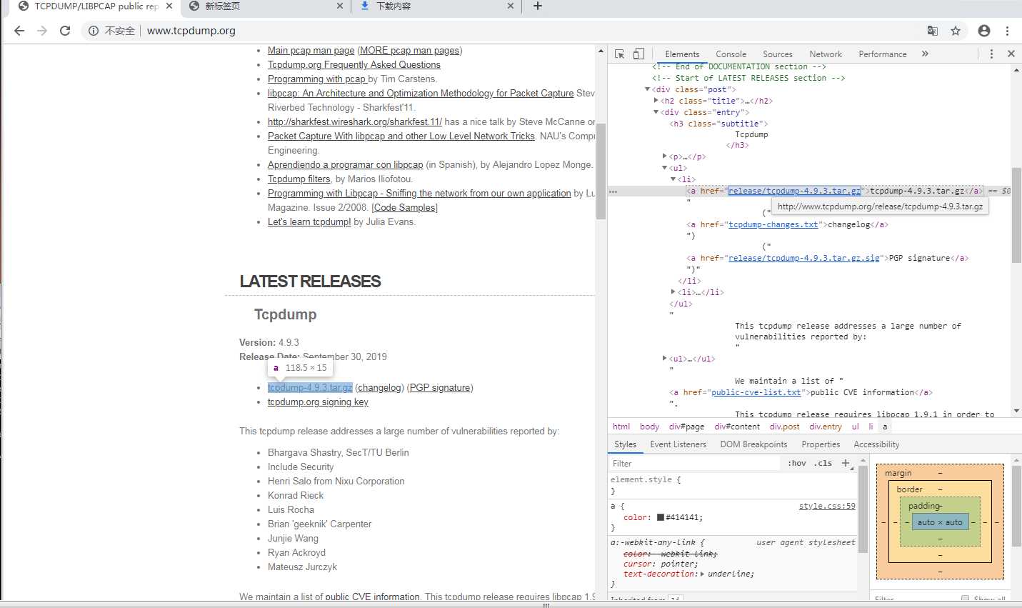Image resolution: width=1022 pixels, height=608 pixels.
Task: Open a new browser tab with plus
Action: point(538,6)
